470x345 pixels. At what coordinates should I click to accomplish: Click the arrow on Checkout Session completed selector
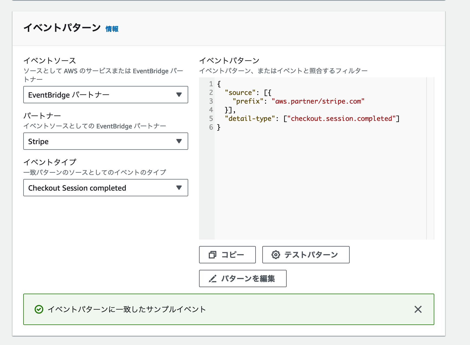(x=179, y=188)
